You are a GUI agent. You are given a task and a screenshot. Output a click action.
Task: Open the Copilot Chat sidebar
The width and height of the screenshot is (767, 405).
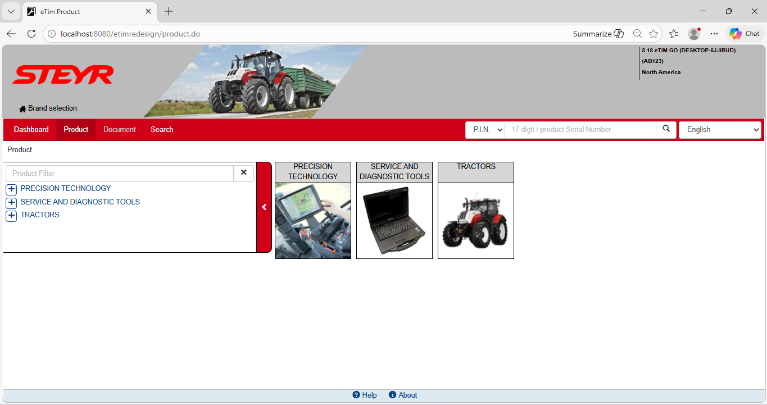click(x=745, y=34)
